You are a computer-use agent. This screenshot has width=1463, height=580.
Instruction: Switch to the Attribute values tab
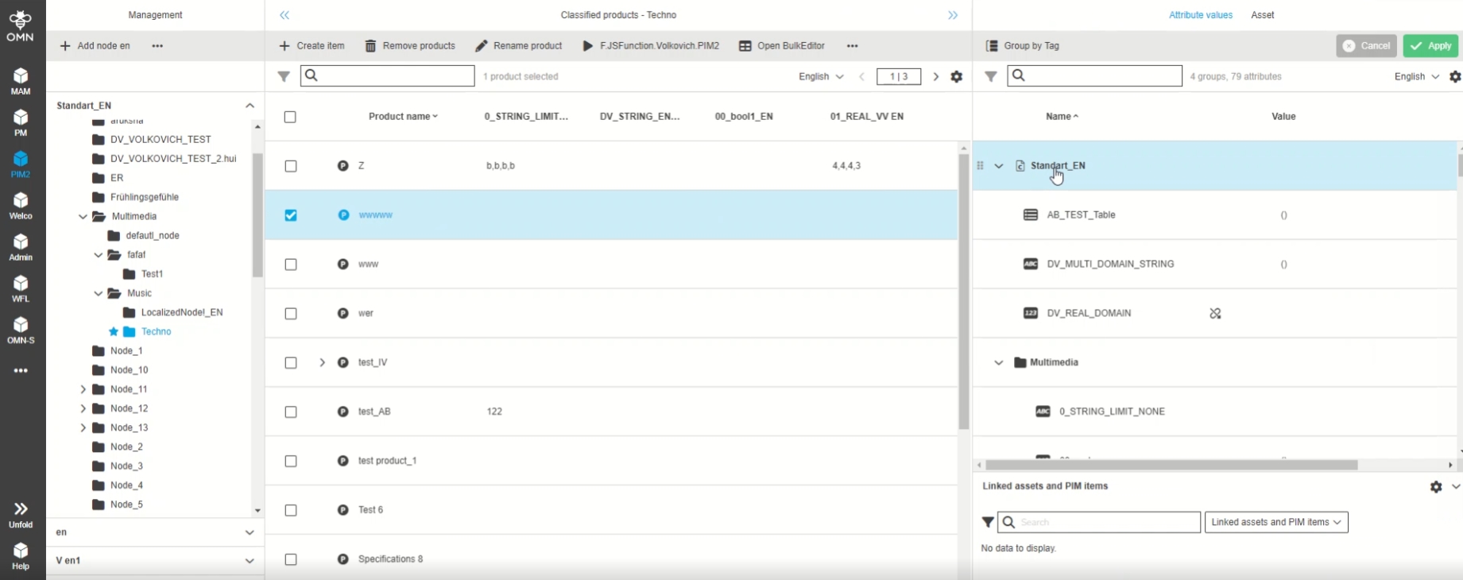(x=1201, y=15)
